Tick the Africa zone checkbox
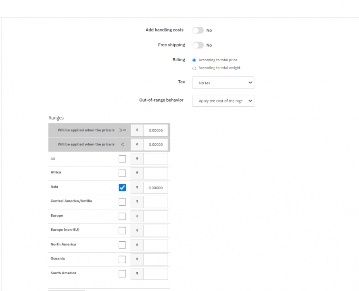 [x=122, y=173]
